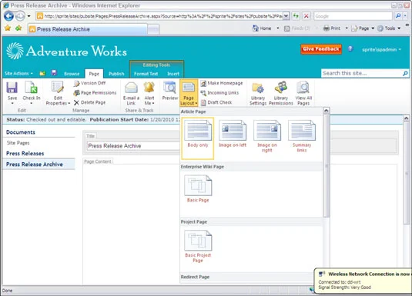Expand the IE Page menu dropdown
Viewport: 412px width, 296px height.
(373, 28)
